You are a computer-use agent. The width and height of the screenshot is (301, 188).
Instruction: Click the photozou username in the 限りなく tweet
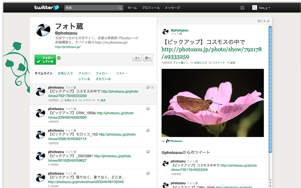pyautogui.click(x=56, y=174)
